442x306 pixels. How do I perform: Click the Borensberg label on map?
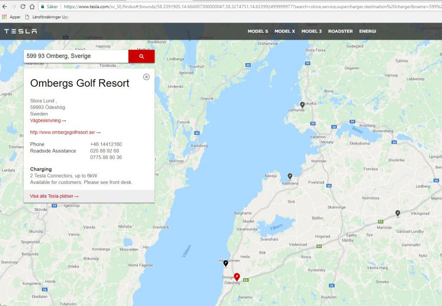[x=383, y=131]
